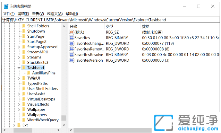Screen dimensions: 221x133
Task: Expand the Streams key
Action: 19,57
